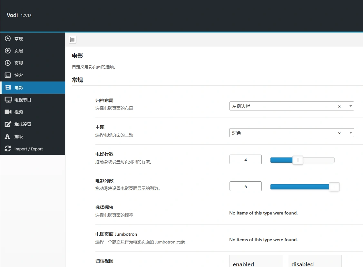
Task: Clear the 左侧边栏 selection using the × icon
Action: point(339,106)
